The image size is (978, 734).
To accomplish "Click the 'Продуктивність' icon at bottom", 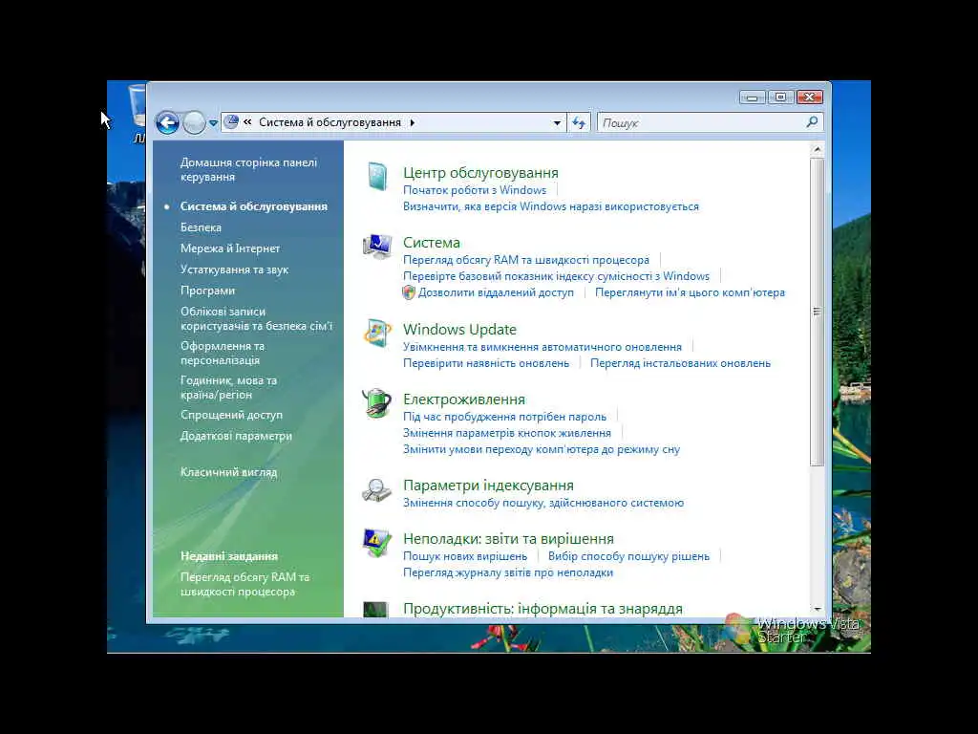I will (x=375, y=609).
